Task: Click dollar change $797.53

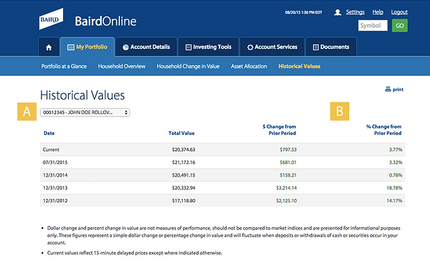Action: 288,149
